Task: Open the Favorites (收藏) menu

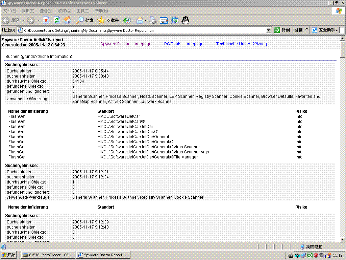Action: (64, 10)
